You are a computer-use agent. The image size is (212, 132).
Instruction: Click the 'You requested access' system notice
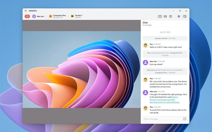165,54
